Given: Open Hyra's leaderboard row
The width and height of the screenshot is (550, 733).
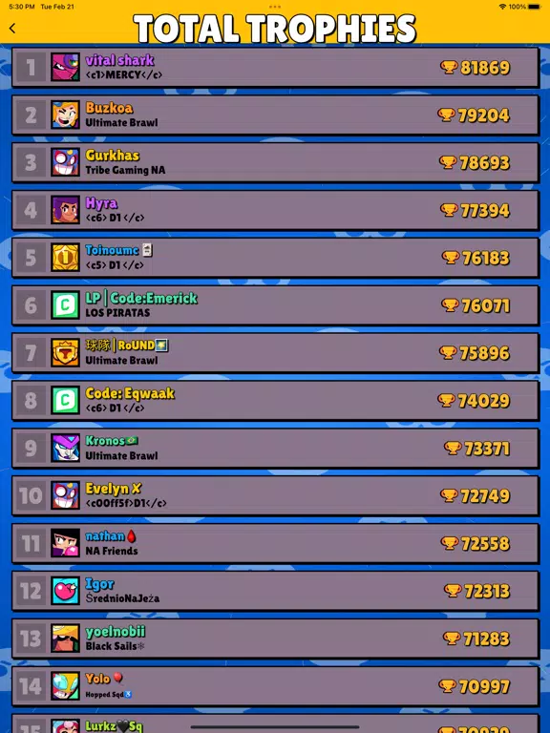Looking at the screenshot, I should [275, 210].
